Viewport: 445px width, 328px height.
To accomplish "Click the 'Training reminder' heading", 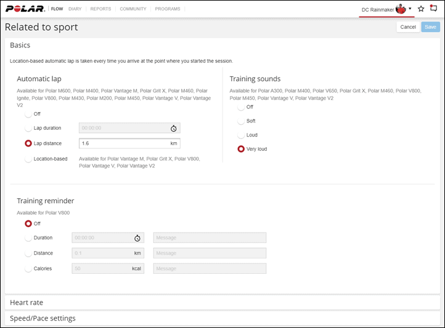I will pos(46,201).
